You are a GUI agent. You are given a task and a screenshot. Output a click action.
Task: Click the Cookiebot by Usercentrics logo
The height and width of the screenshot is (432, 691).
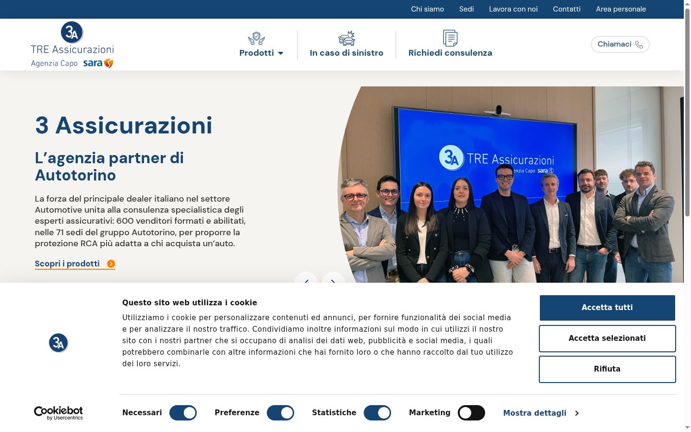point(59,413)
